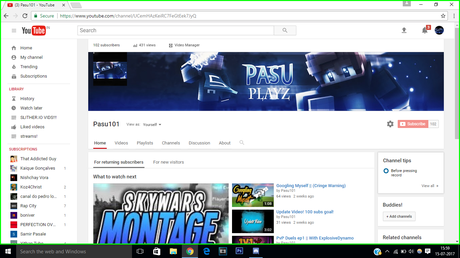Expand 'View all' channel tips
Viewport: 460px width, 258px height.
(430, 186)
